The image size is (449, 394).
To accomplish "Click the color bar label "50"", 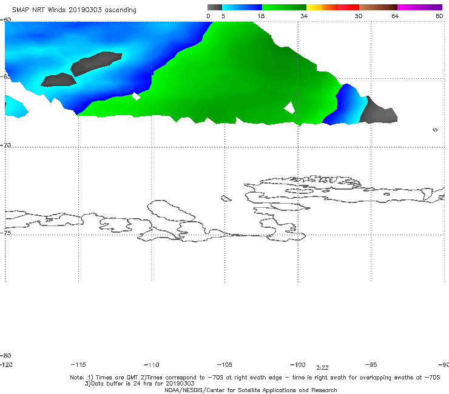I will [x=359, y=16].
